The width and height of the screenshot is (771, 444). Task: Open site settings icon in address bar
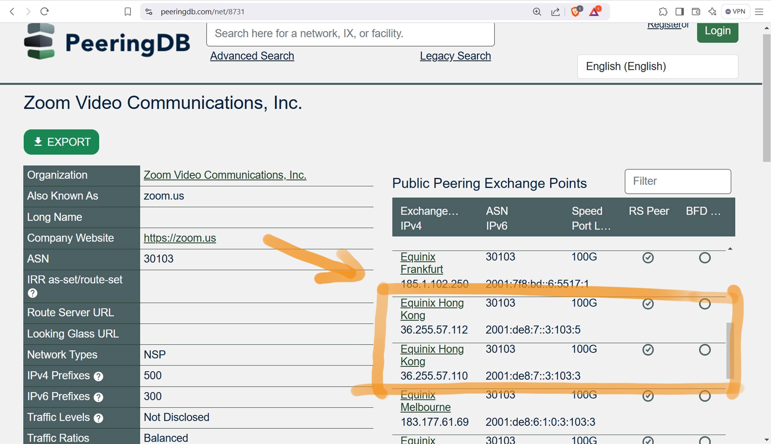click(x=149, y=12)
